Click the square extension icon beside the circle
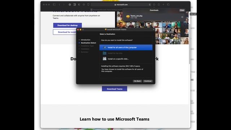 pyautogui.click(x=75, y=5)
